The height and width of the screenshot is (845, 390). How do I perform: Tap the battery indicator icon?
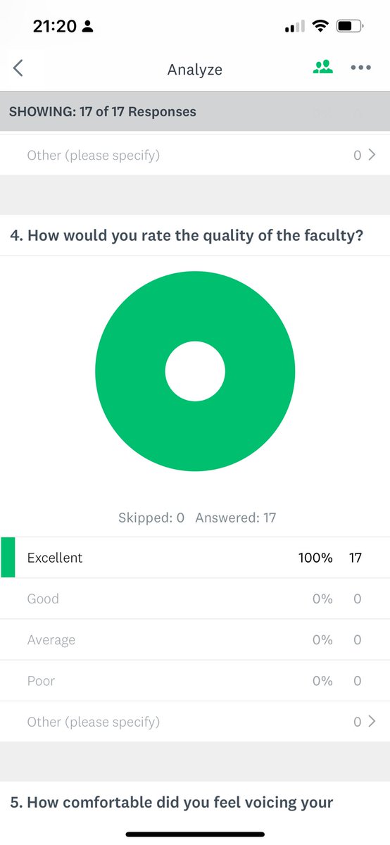(351, 27)
